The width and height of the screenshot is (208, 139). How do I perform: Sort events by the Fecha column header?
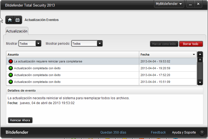168,55
